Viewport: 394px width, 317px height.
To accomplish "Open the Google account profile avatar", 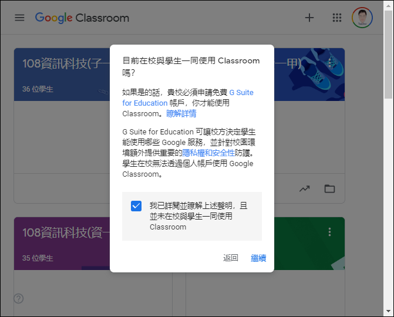I will pyautogui.click(x=362, y=18).
